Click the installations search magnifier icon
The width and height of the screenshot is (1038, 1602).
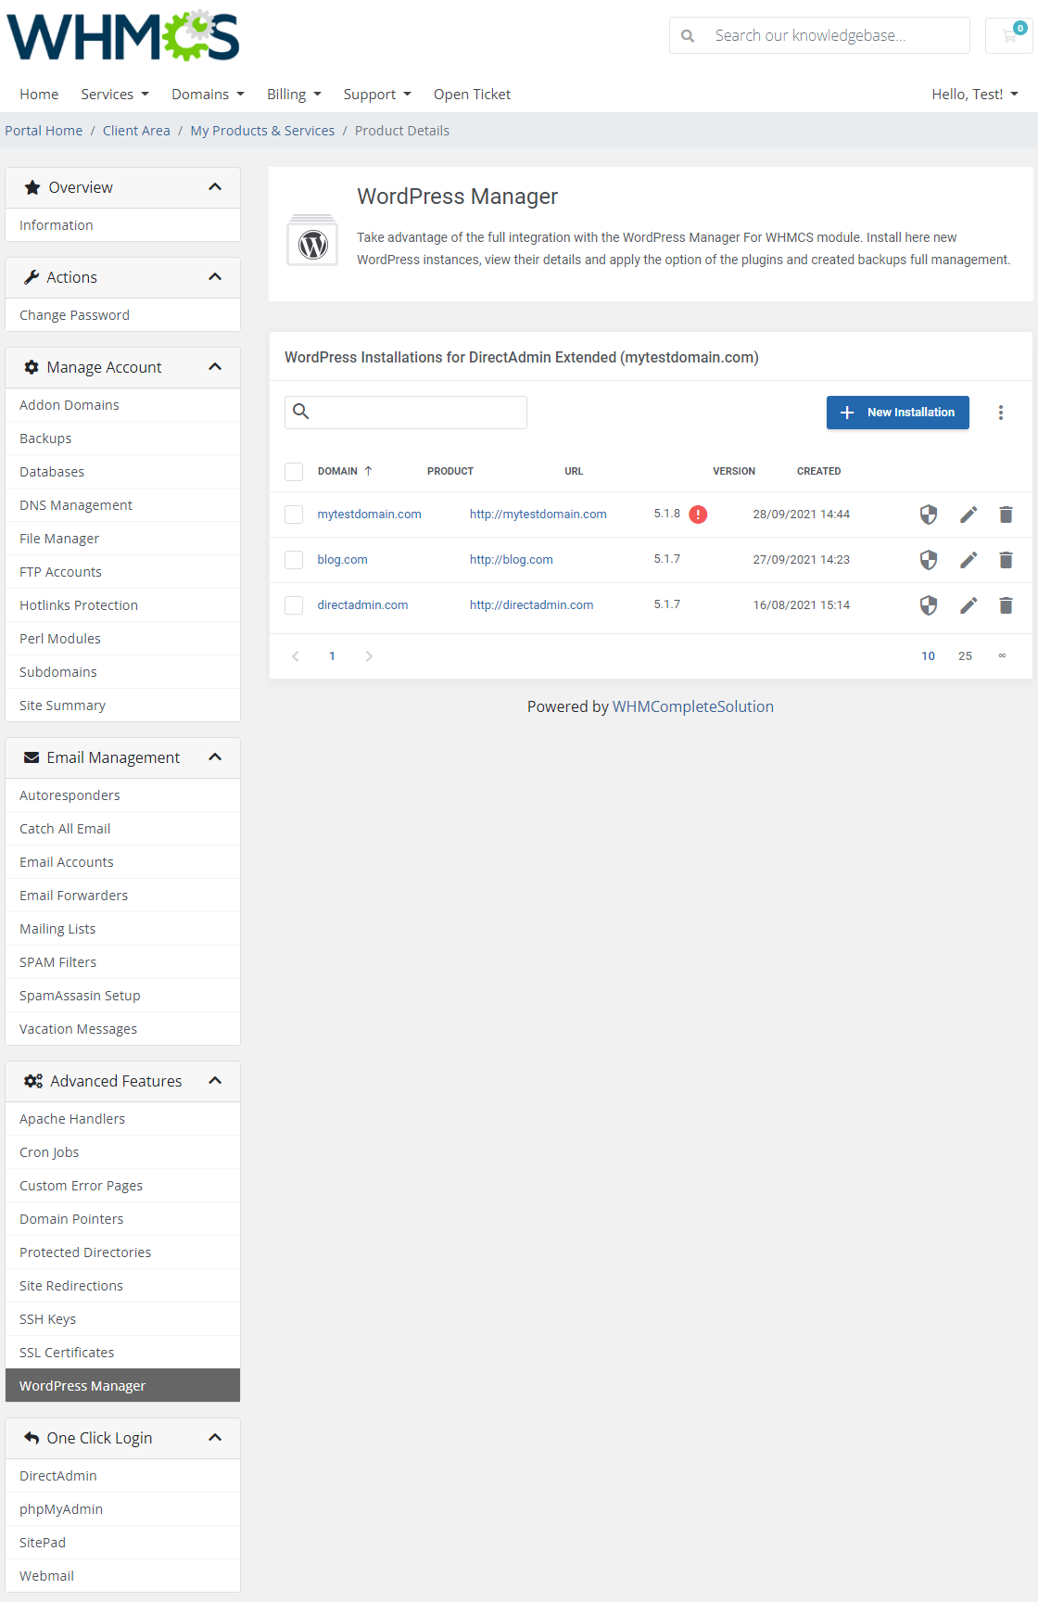coord(301,412)
